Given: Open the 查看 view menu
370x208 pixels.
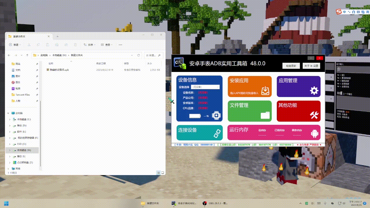Looking at the screenshot, I should click(x=107, y=45).
